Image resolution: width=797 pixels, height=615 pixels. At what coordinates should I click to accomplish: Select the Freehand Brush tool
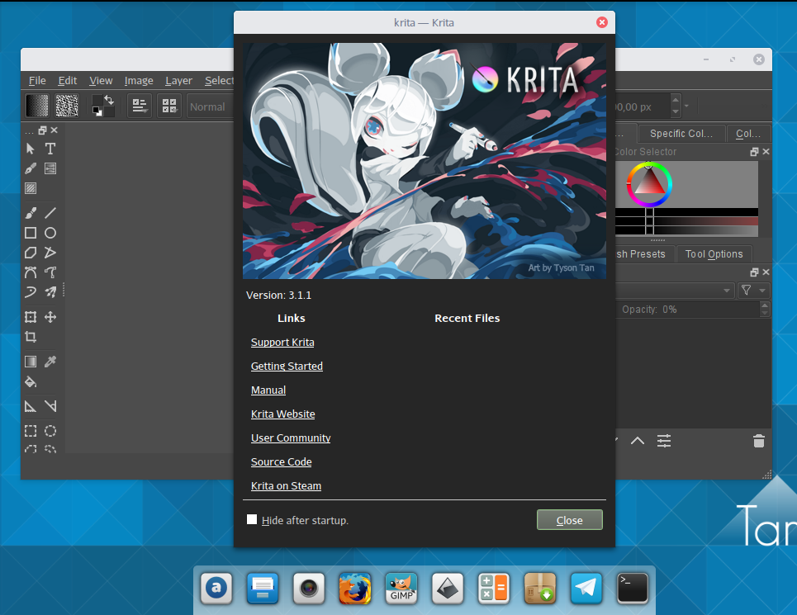point(31,213)
